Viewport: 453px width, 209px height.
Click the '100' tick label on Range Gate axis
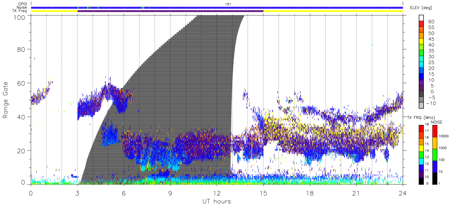coord(20,17)
